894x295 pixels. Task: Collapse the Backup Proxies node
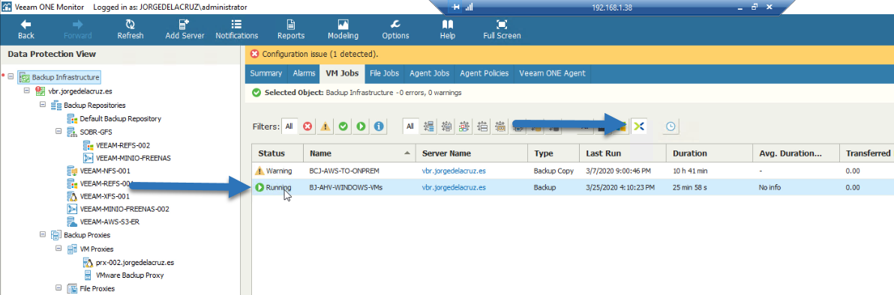click(x=43, y=234)
